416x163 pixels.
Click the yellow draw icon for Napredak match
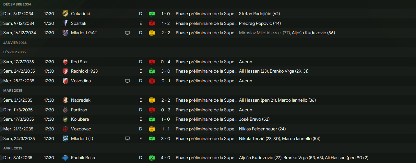tap(151, 100)
